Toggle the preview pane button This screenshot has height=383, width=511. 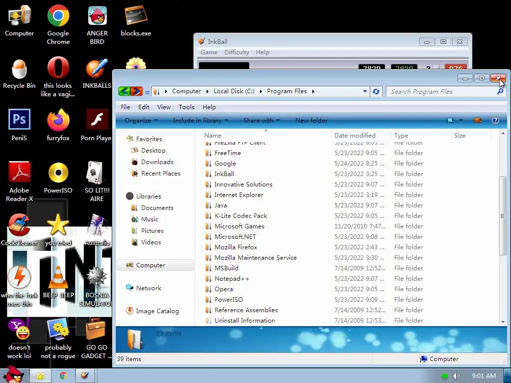(478, 120)
